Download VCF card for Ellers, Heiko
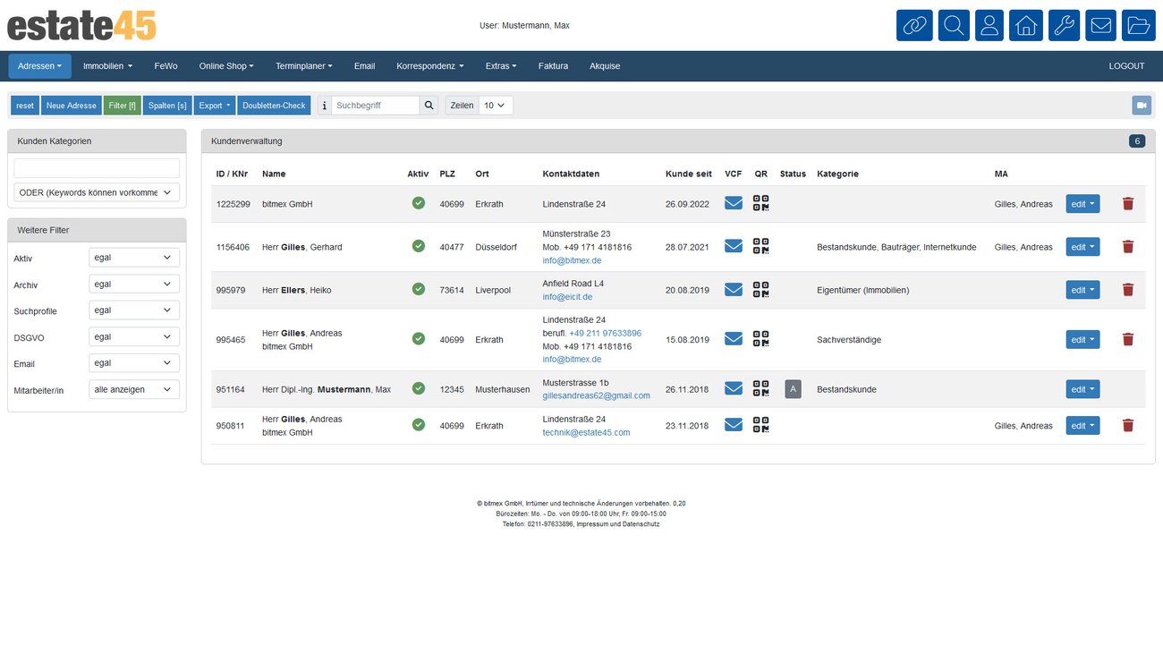Image resolution: width=1163 pixels, height=654 pixels. [734, 289]
